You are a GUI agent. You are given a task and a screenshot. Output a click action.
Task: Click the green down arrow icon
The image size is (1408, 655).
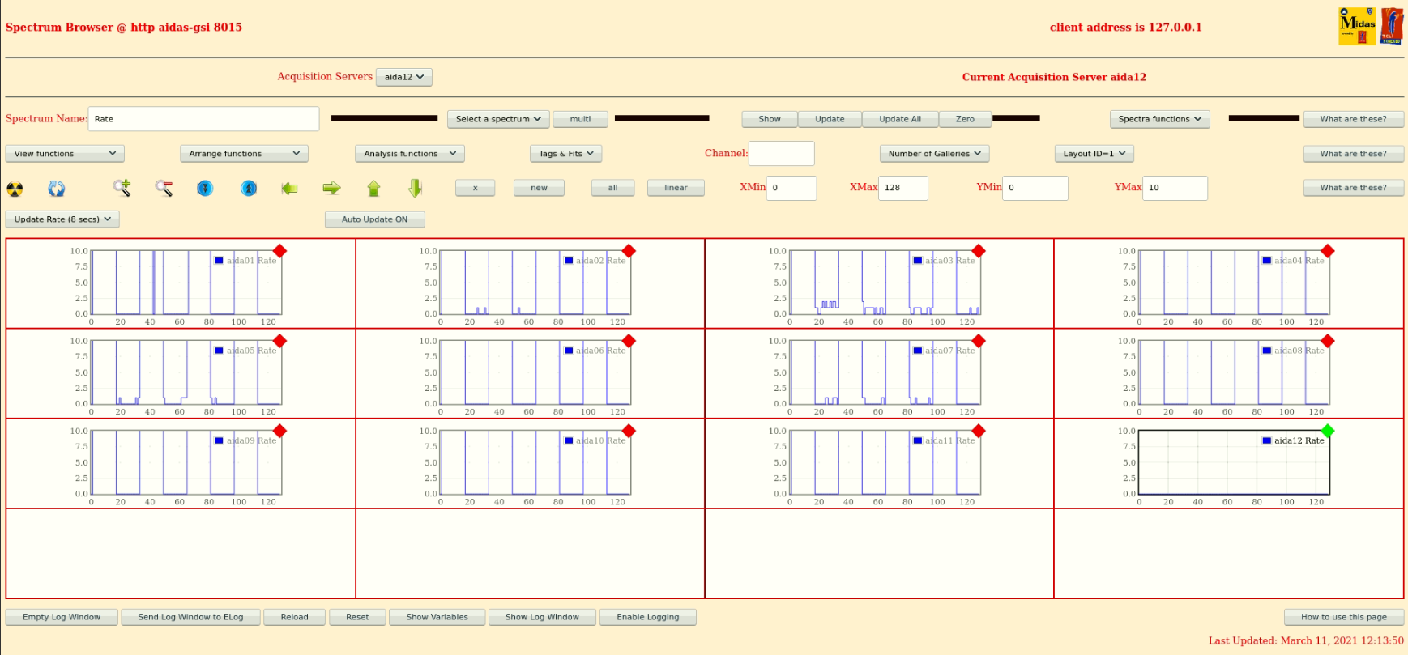coord(416,188)
